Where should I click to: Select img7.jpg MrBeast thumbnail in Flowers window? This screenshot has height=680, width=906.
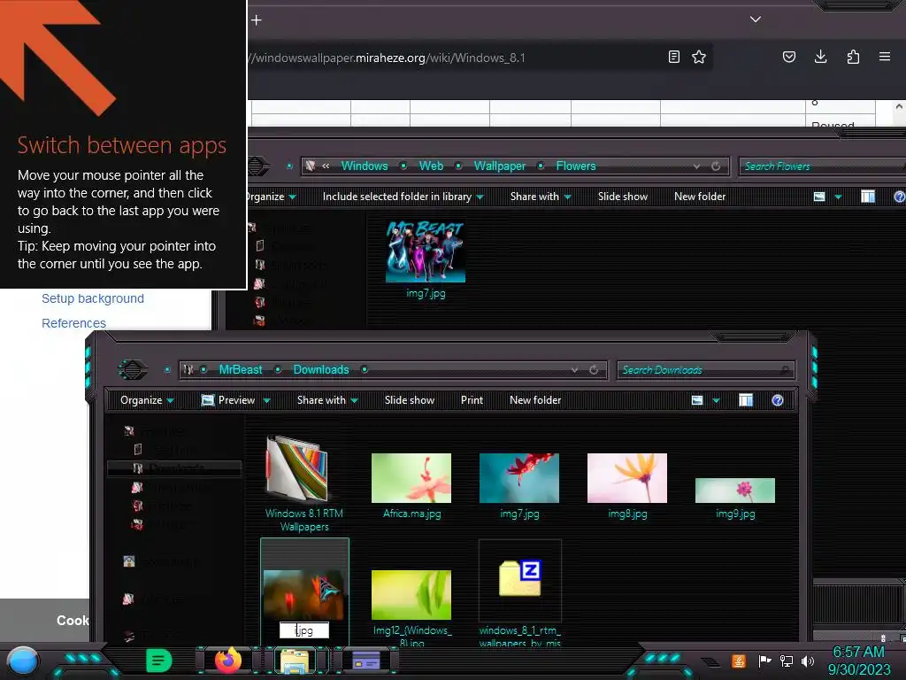pyautogui.click(x=426, y=252)
